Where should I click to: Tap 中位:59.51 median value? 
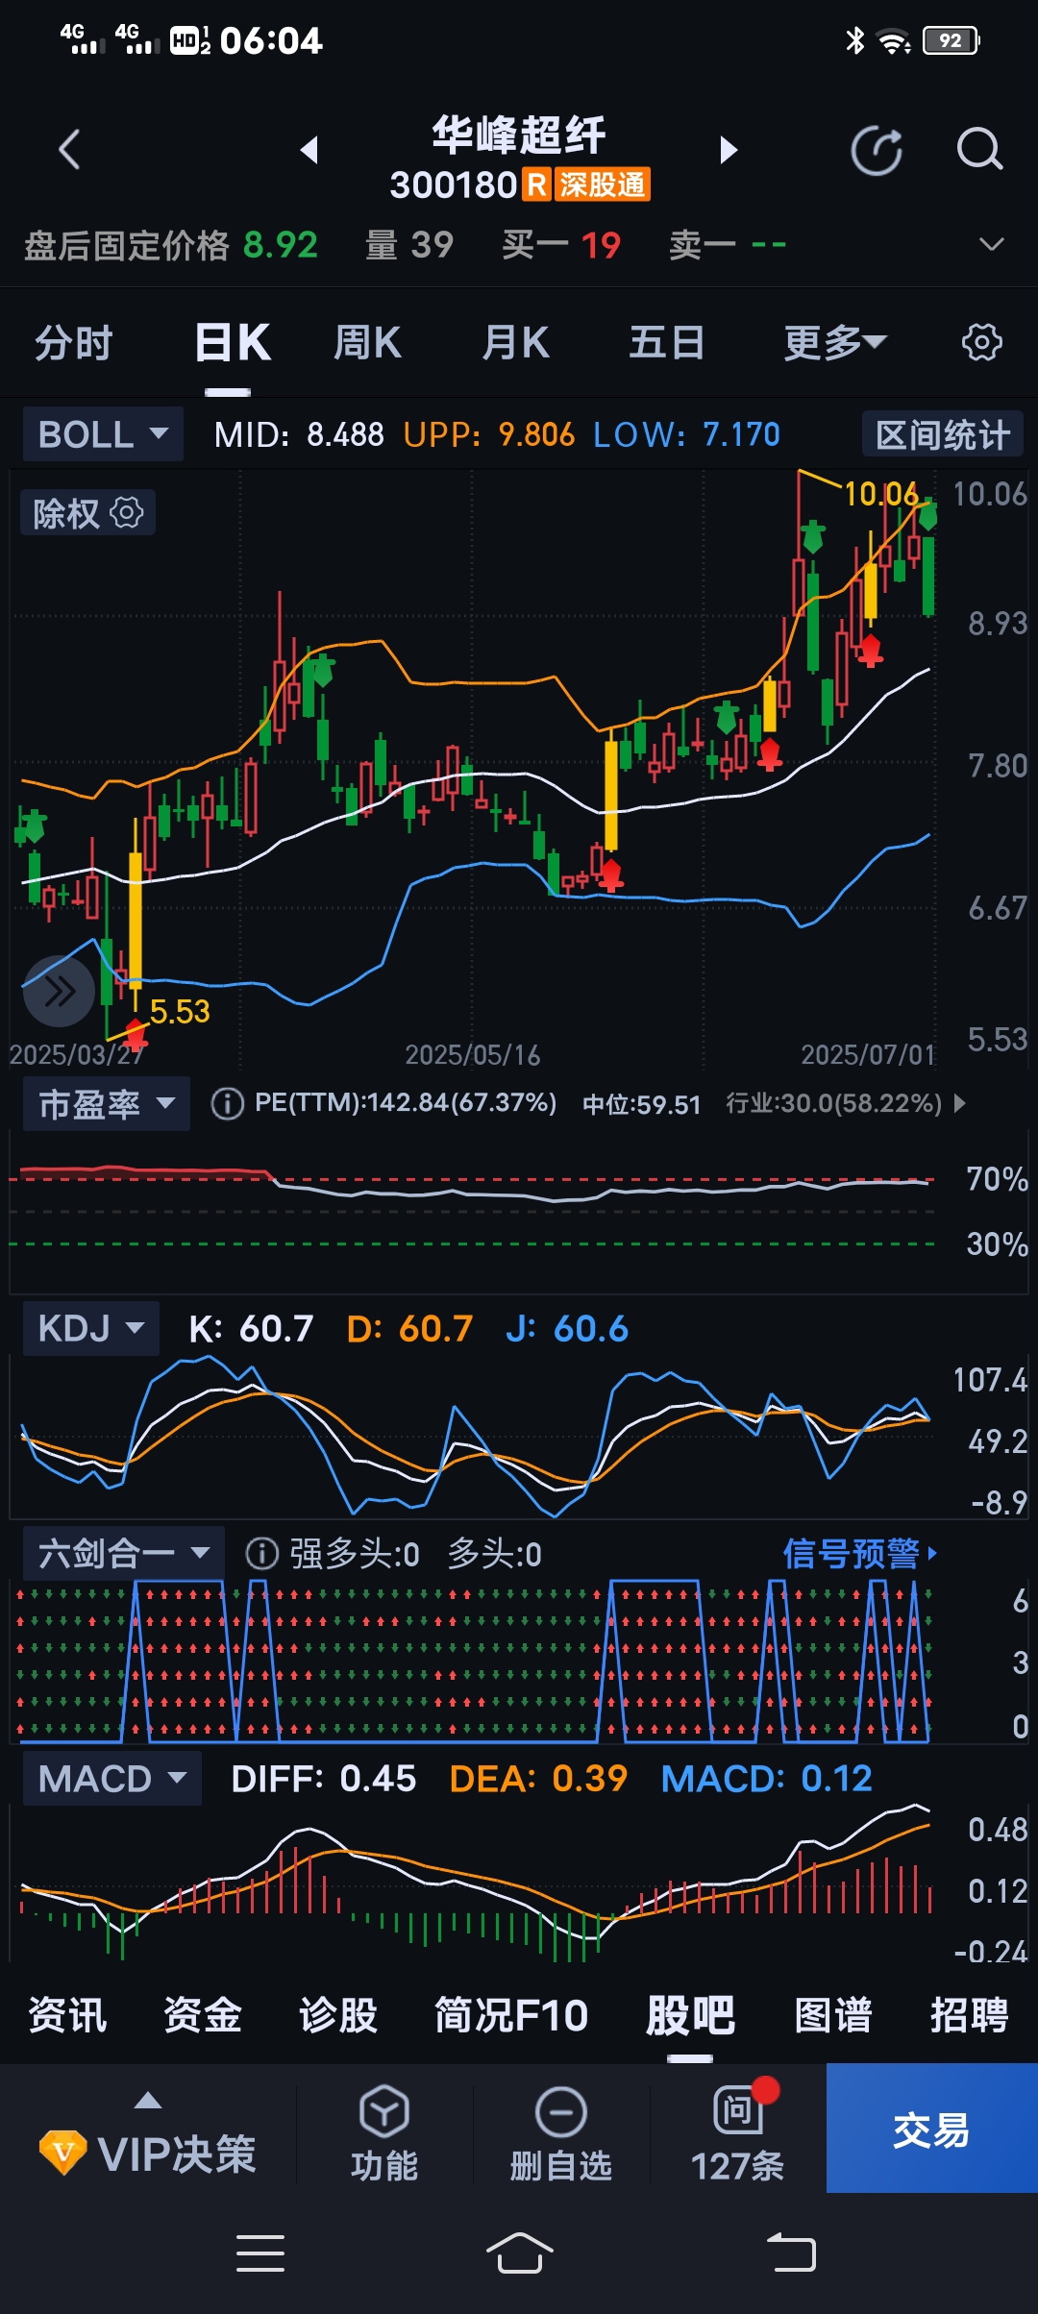point(641,1104)
